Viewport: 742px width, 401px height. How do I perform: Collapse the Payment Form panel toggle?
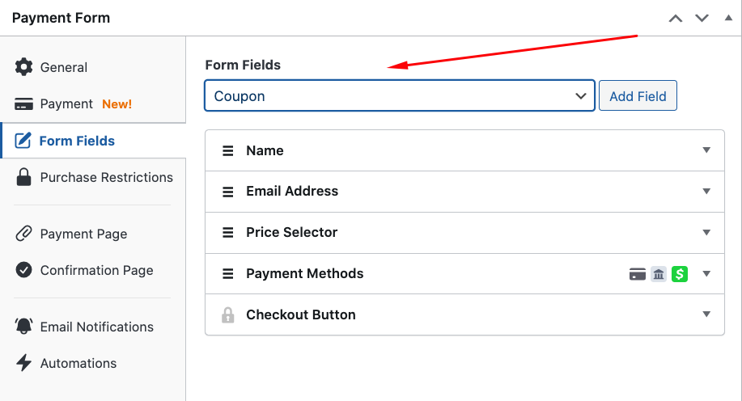728,18
